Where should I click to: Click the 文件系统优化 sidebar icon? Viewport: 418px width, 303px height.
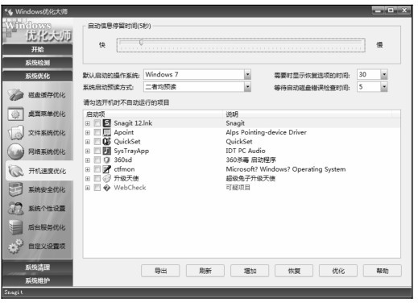pos(15,133)
